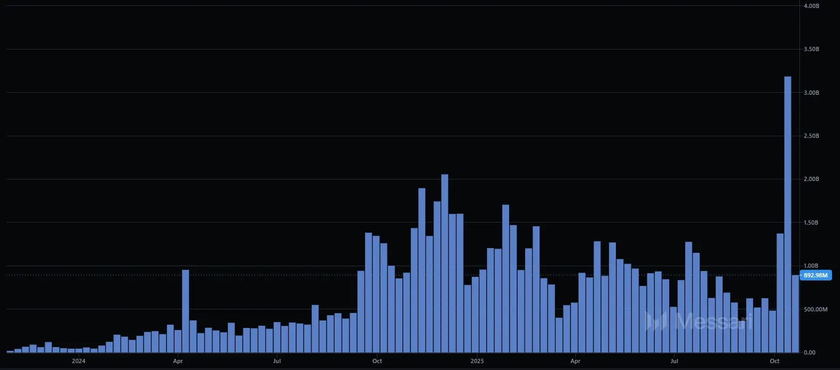
Task: Click the 0.00 y-axis label
Action: [809, 352]
